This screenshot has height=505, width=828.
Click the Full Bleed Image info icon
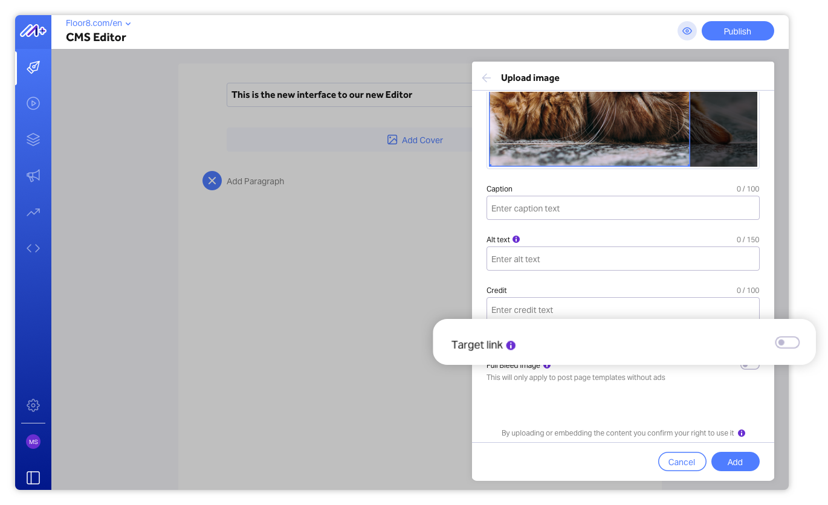[547, 365]
